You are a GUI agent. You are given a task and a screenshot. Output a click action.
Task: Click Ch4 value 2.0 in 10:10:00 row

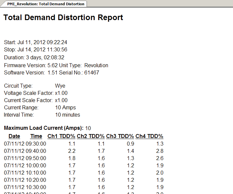pos(160,173)
